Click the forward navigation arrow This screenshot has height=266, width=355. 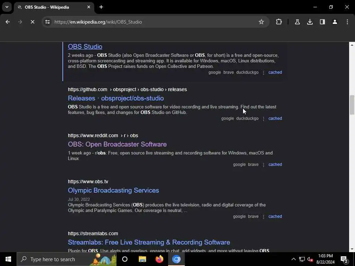tap(20, 22)
